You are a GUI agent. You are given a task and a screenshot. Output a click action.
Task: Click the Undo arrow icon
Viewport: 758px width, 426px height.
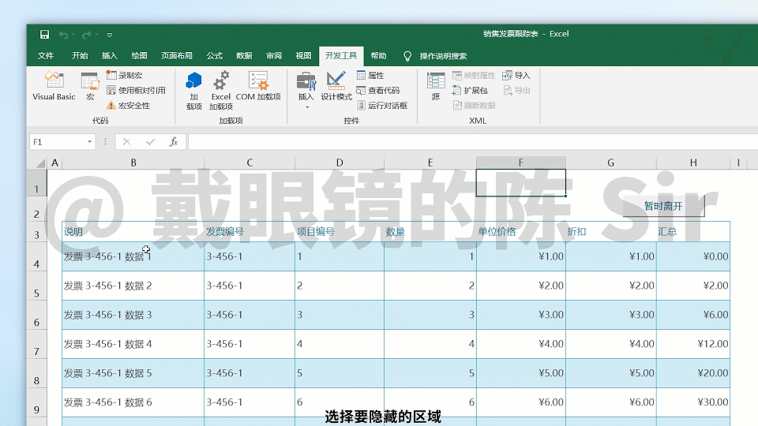[x=63, y=35]
